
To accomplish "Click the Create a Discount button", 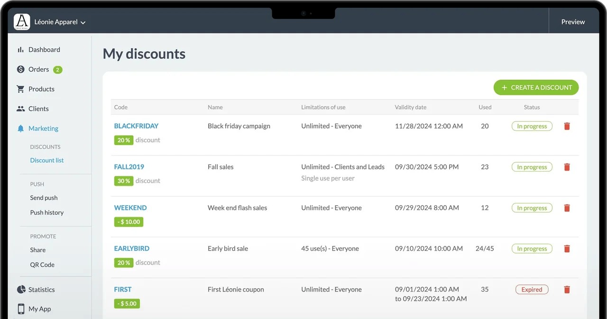I will click(536, 87).
